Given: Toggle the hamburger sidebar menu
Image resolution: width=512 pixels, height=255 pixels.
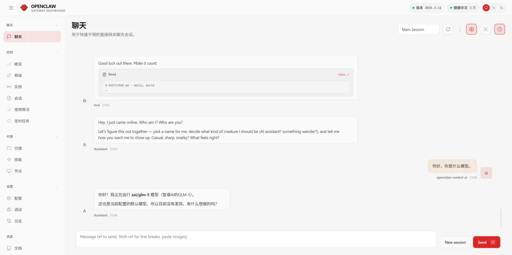Looking at the screenshot, I should click(x=11, y=8).
